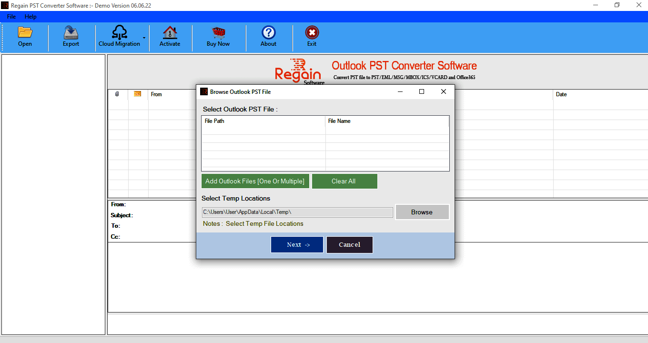This screenshot has width=648, height=343.
Task: Select the File Name column header
Action: pos(387,121)
